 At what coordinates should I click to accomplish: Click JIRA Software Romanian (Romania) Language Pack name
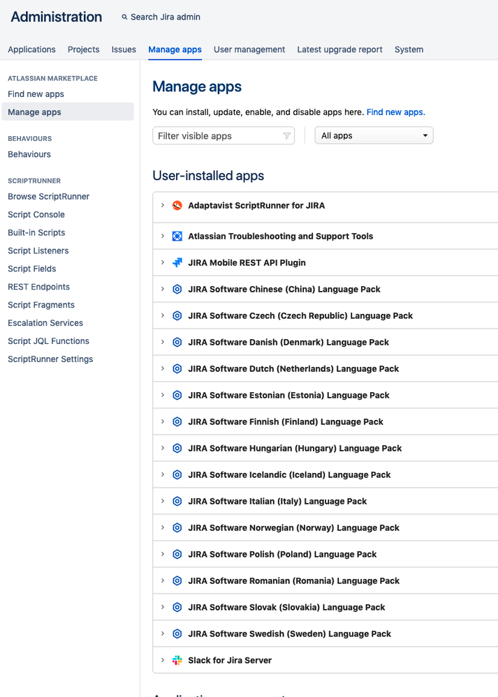[x=294, y=580]
